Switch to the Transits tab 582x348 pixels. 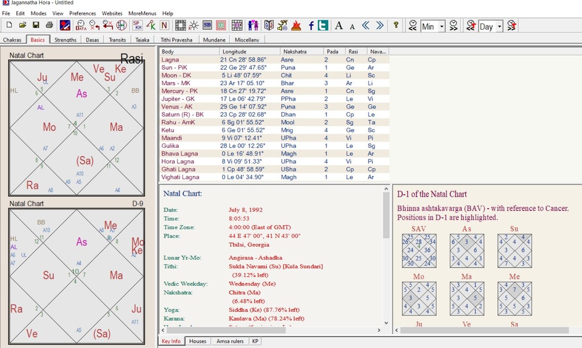117,39
